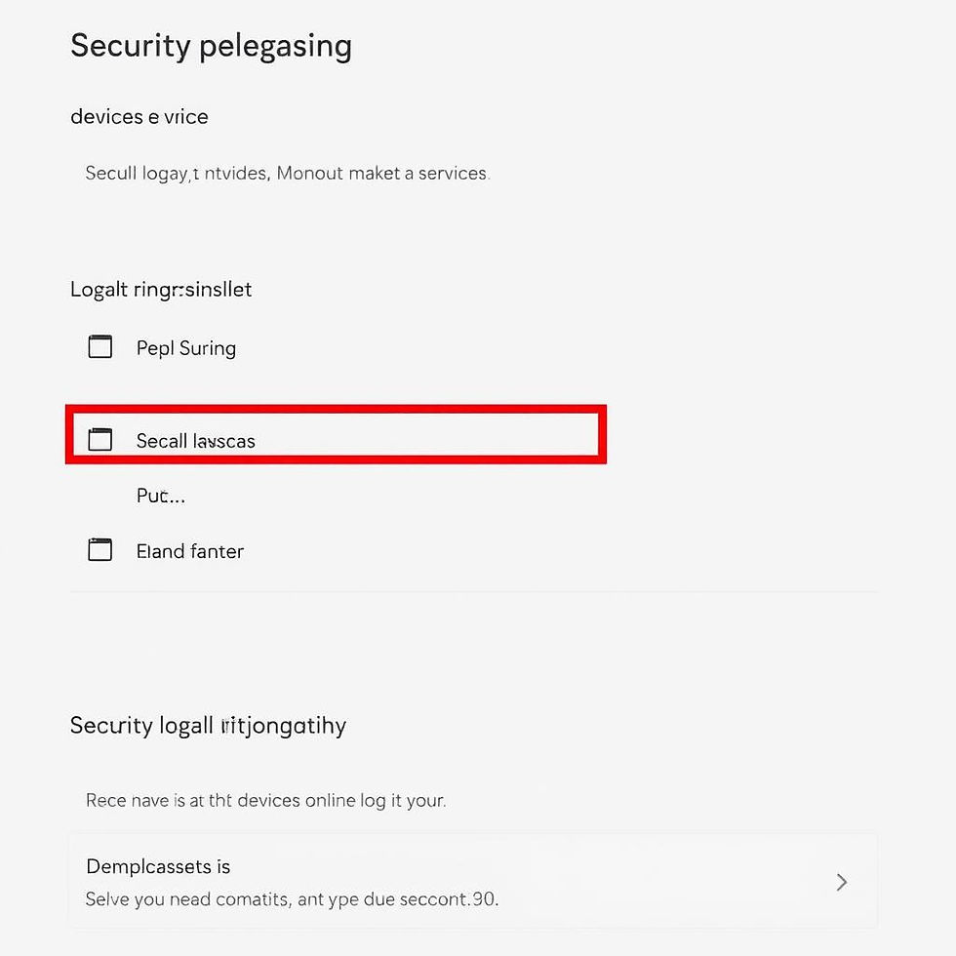Open the truncated Puc... item

point(160,496)
